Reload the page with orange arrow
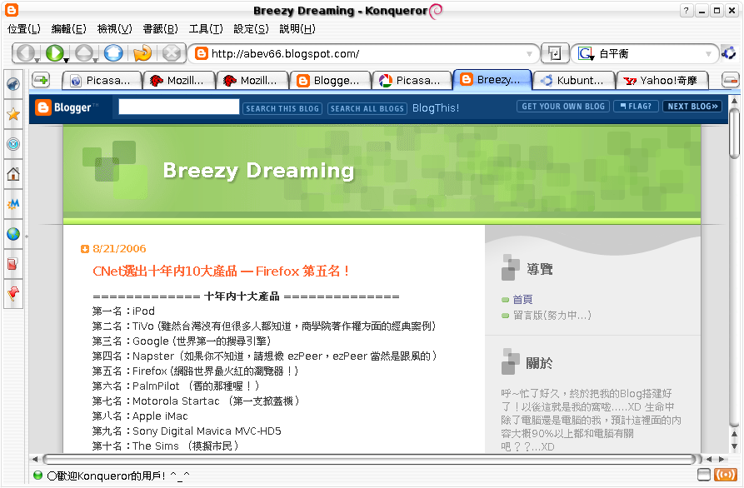This screenshot has height=488, width=744. [x=142, y=53]
